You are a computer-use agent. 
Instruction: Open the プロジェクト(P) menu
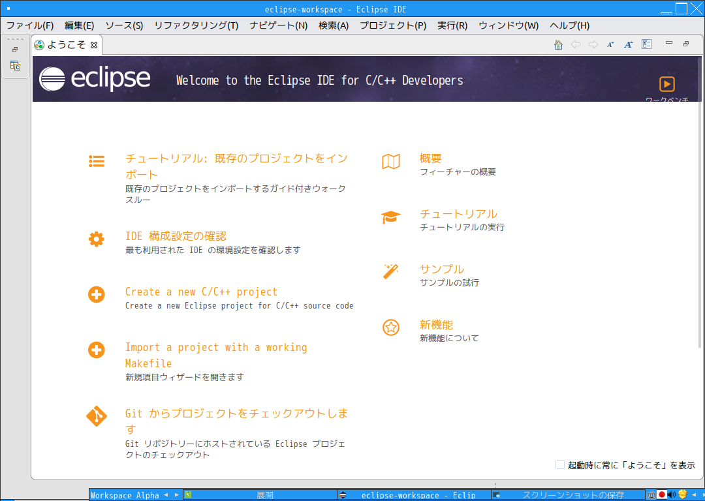pyautogui.click(x=393, y=25)
